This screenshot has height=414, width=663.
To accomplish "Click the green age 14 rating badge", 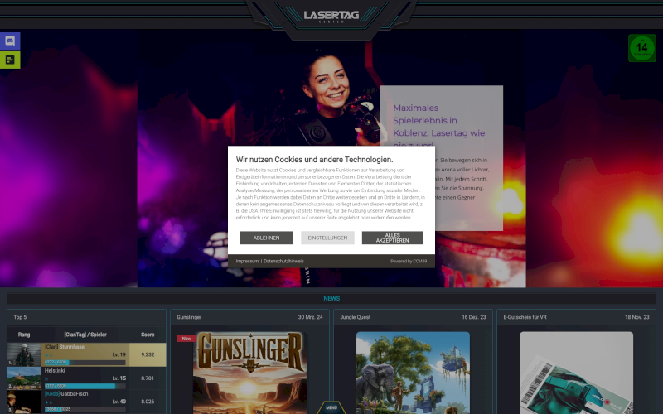I will click(641, 48).
